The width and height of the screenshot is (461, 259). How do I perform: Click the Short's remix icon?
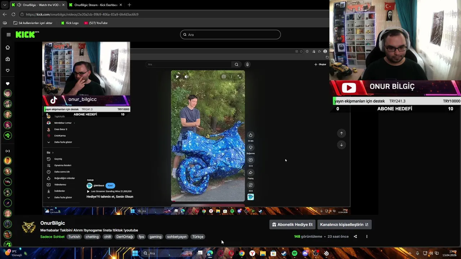tap(251, 185)
